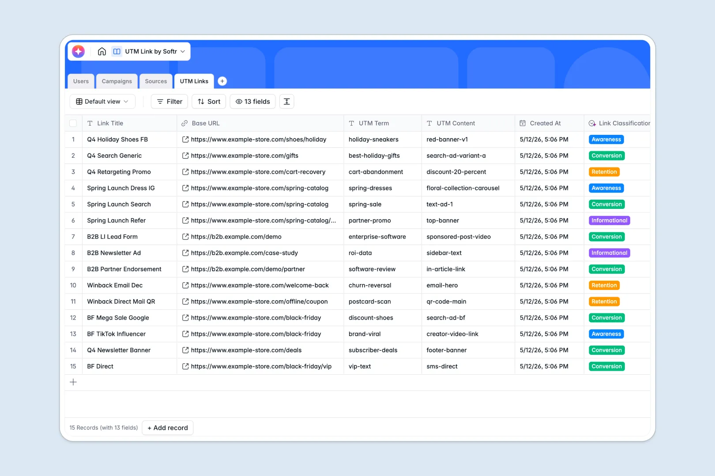Open external link icon for case-study URL

pos(185,253)
